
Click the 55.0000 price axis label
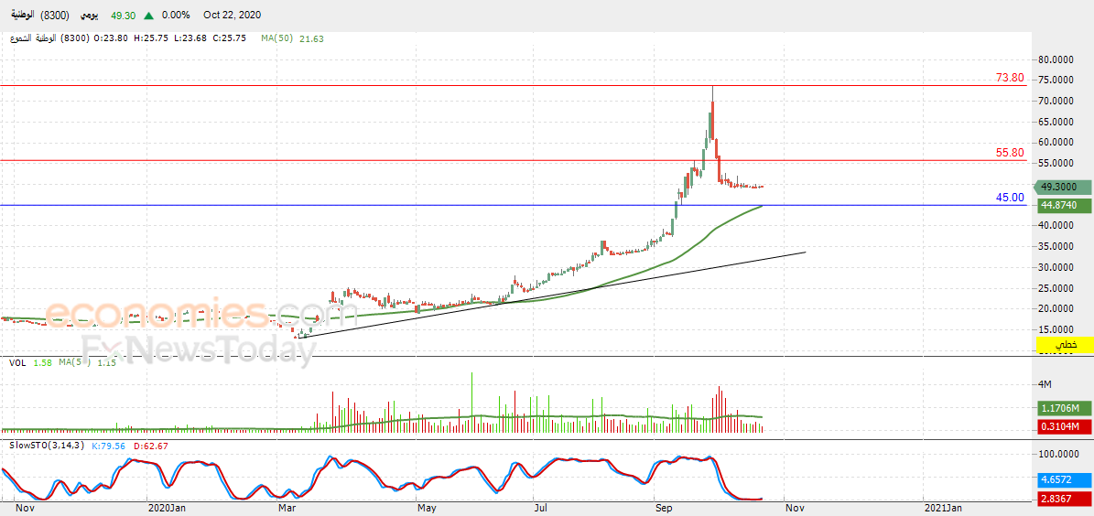[1057, 163]
